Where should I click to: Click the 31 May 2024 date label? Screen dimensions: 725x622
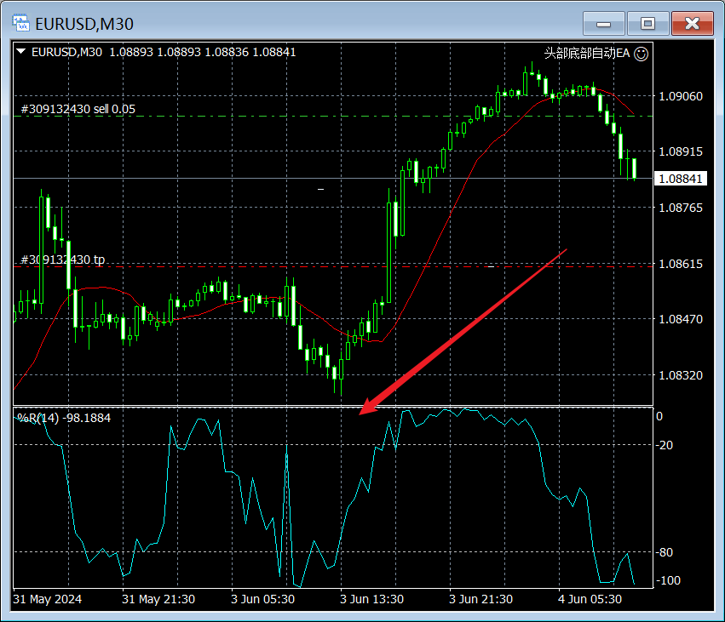click(48, 599)
